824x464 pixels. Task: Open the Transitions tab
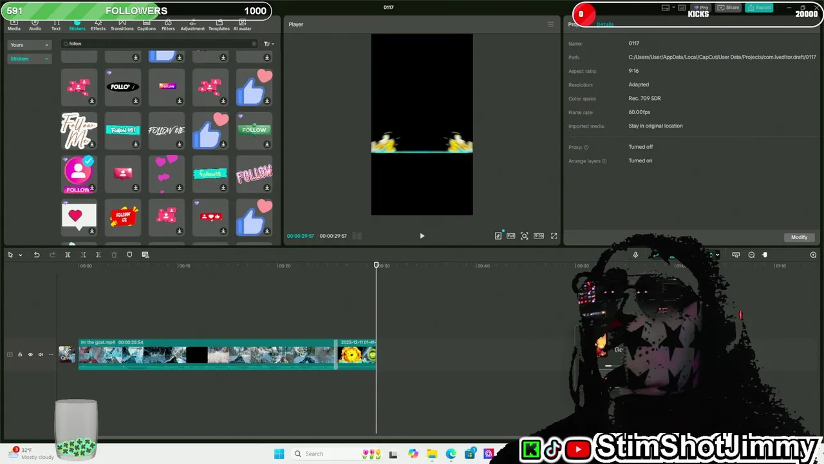(x=122, y=25)
